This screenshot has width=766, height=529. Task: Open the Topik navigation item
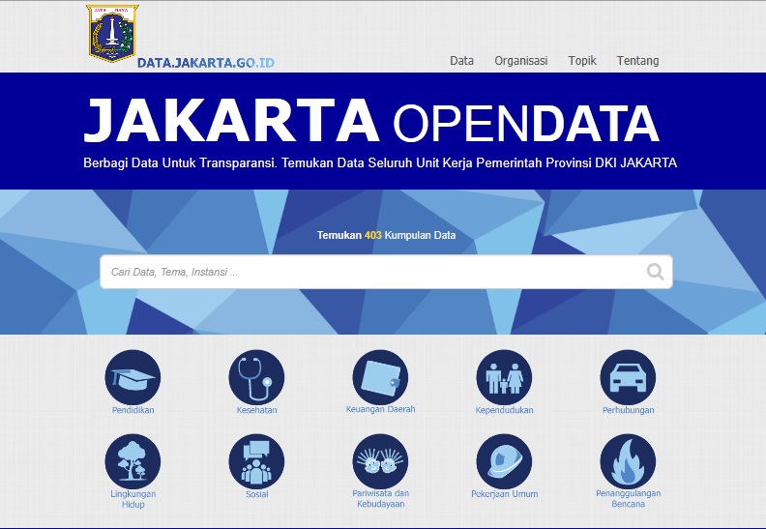(x=582, y=61)
